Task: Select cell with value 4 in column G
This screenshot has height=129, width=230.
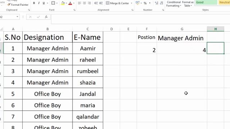Action: click(182, 48)
